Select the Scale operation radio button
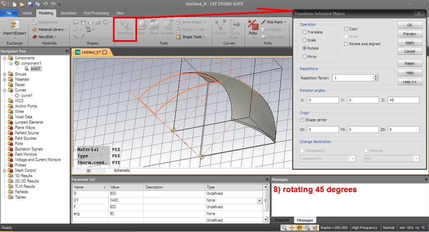 coord(304,40)
